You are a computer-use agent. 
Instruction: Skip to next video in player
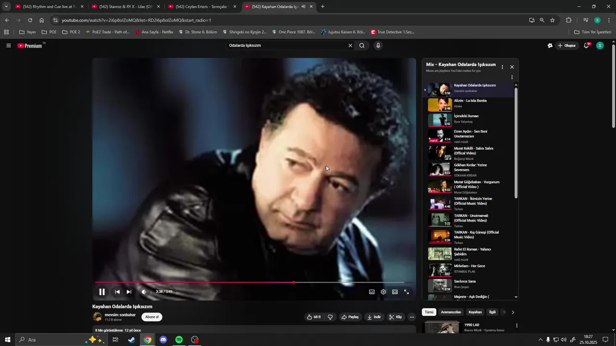[129, 292]
